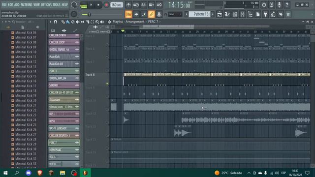Screen dimensions: 315x177
Task: Select the NASTY GUNSHOT clip in picker
Action: click(64, 128)
